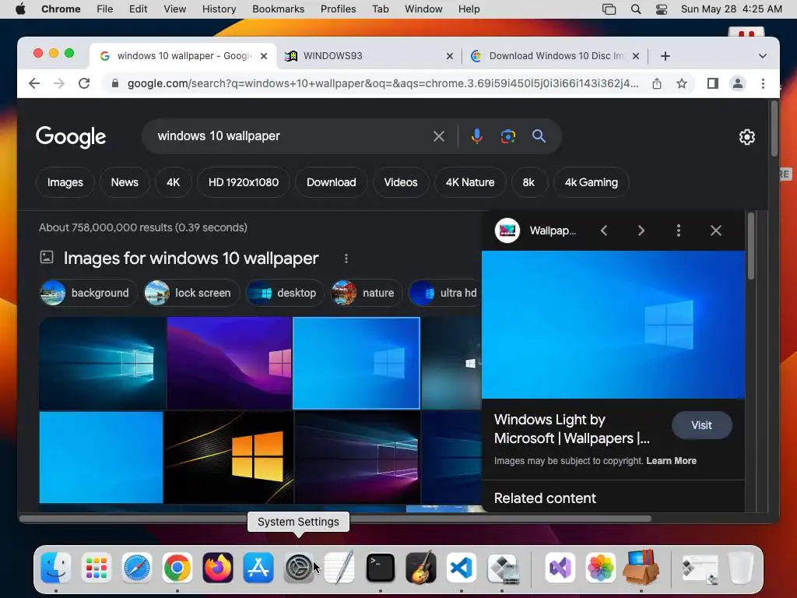Close the windows 10 wallpaper Google tab
Image resolution: width=797 pixels, height=598 pixels.
(264, 56)
